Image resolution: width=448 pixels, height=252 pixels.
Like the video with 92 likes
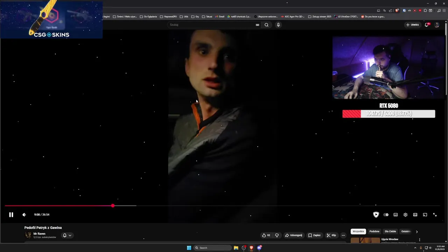coord(266,235)
